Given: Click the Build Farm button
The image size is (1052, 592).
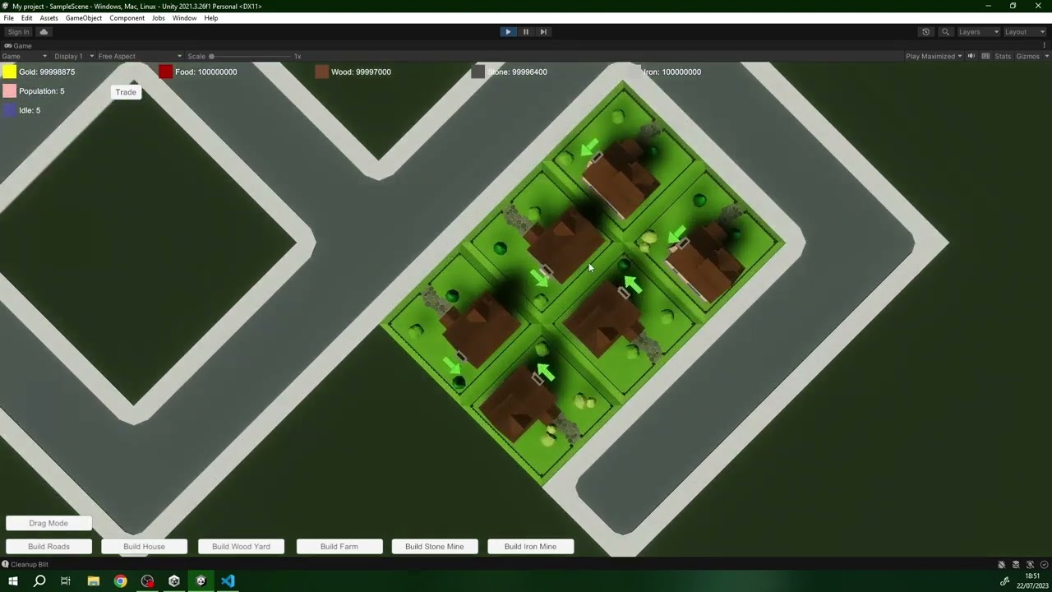Looking at the screenshot, I should [339, 546].
